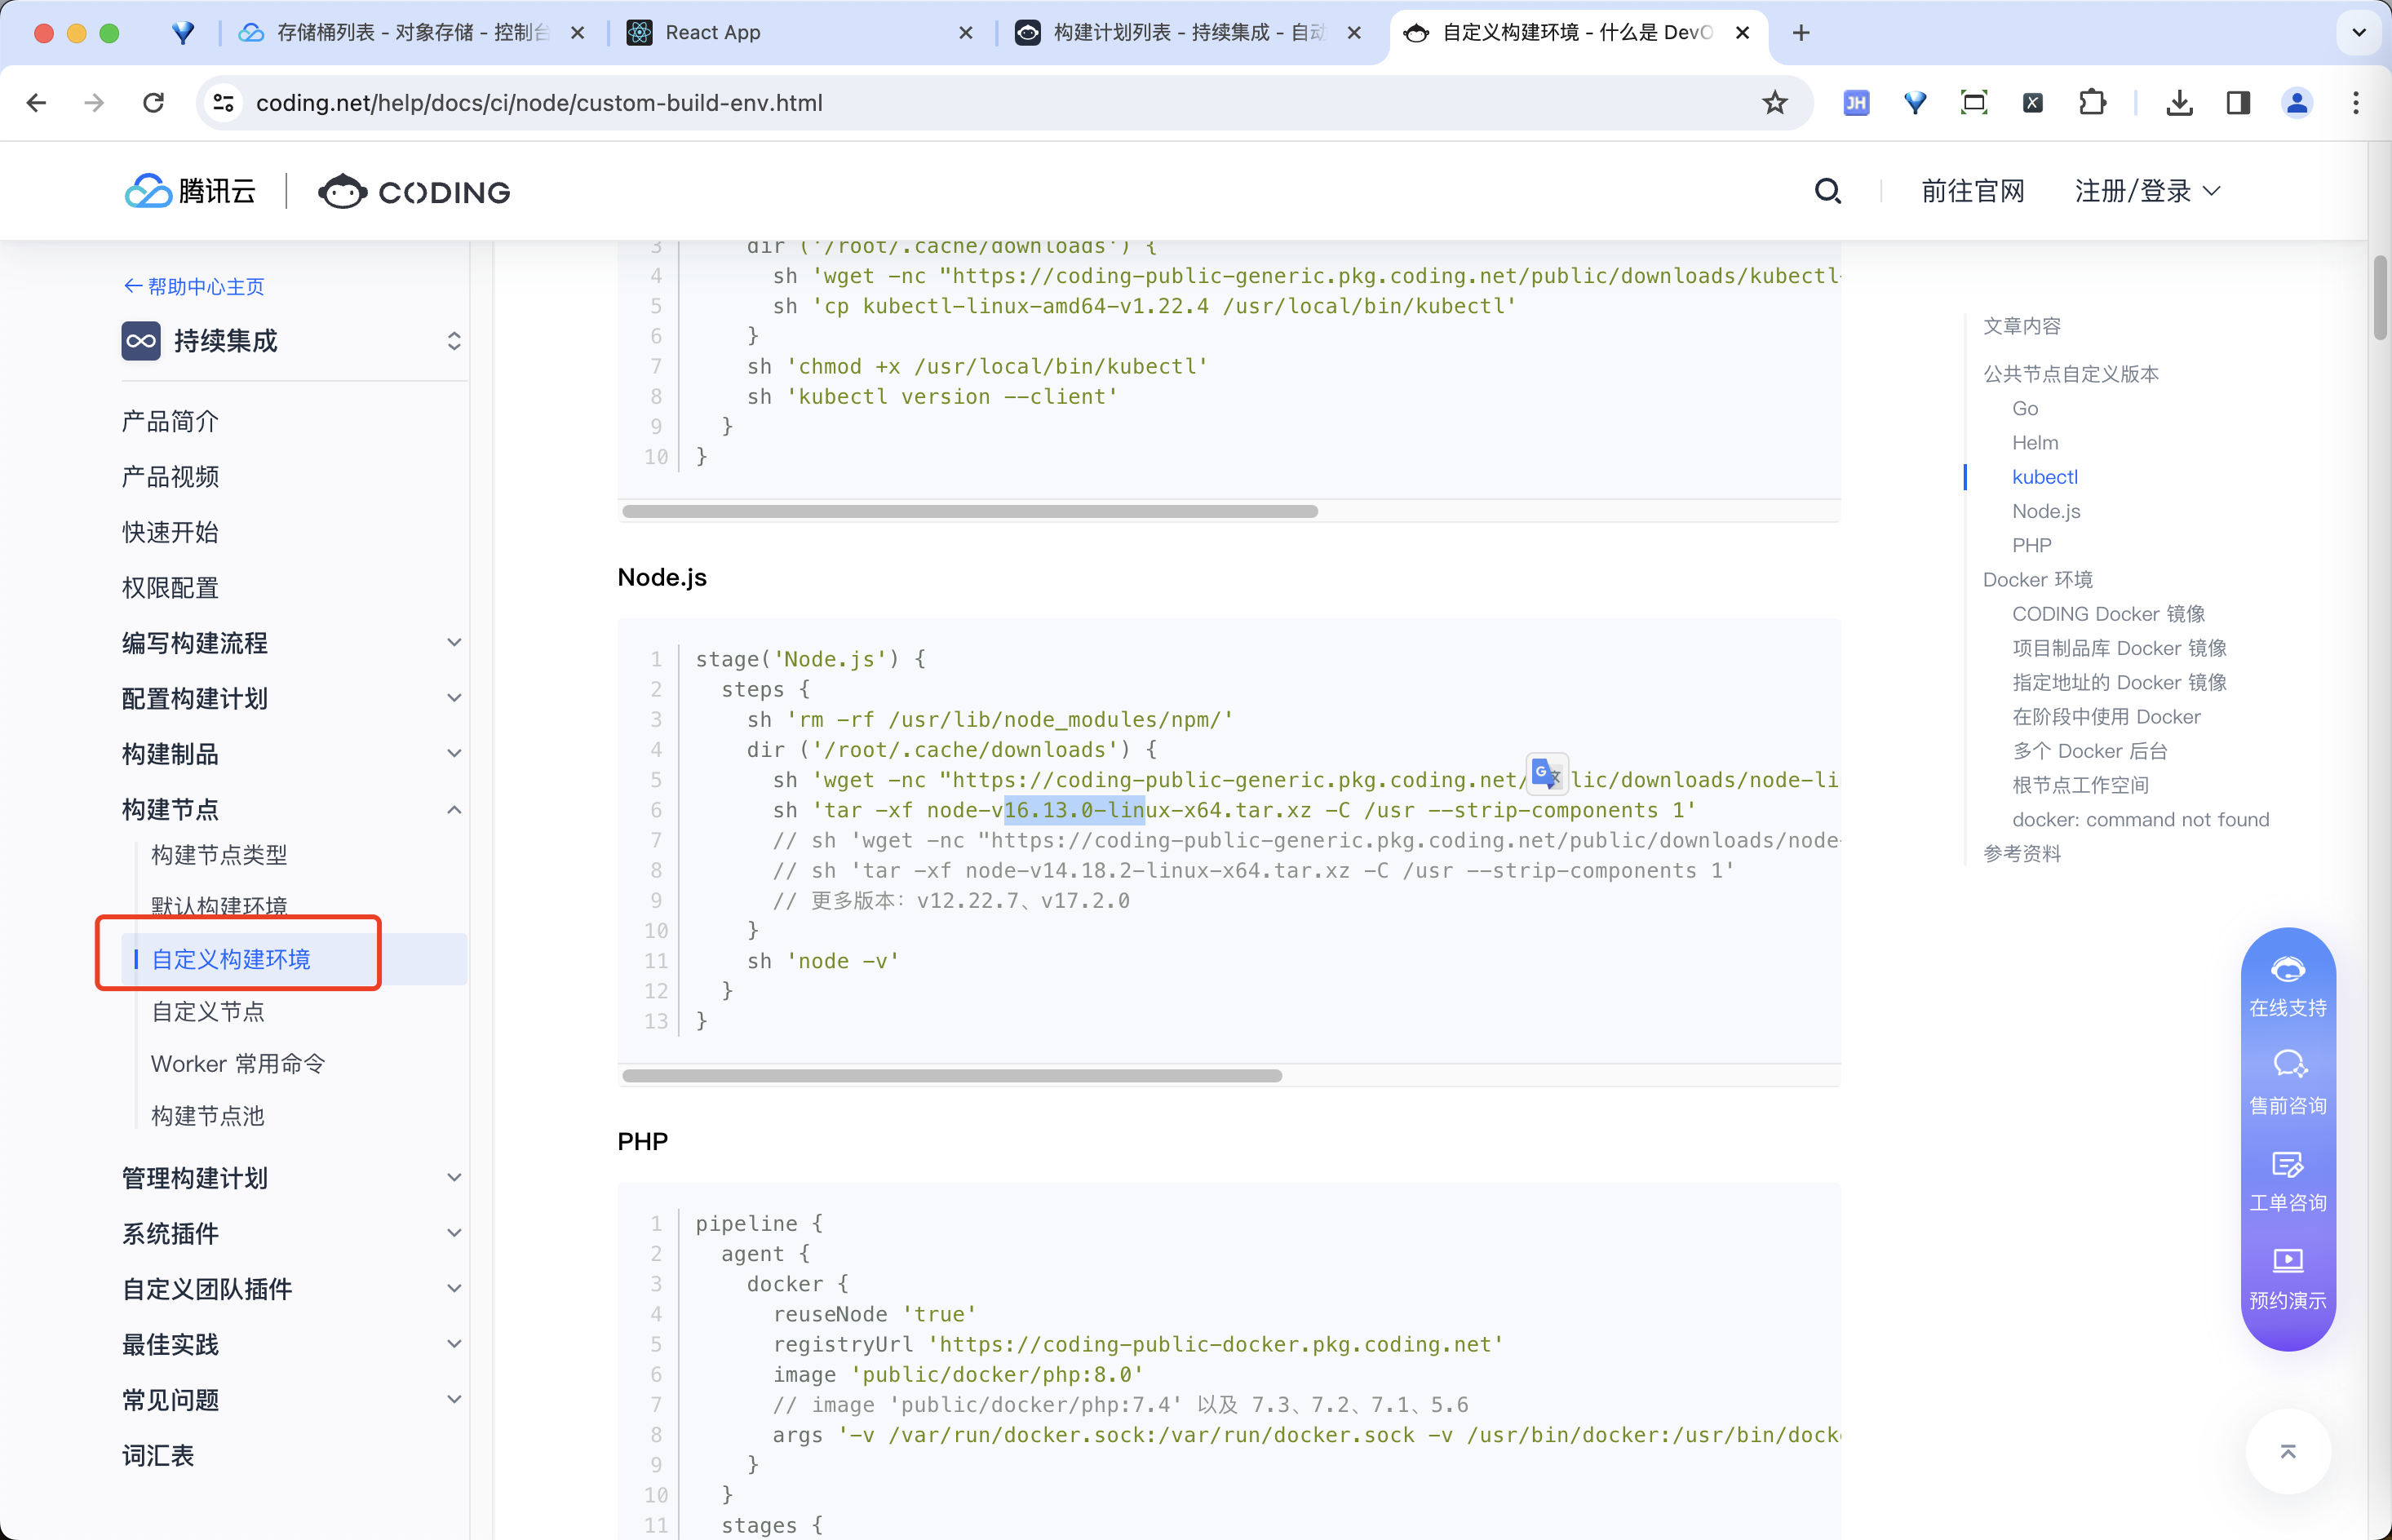This screenshot has height=1540, width=2392.
Task: Open 产品简介 menu item
Action: click(x=170, y=421)
